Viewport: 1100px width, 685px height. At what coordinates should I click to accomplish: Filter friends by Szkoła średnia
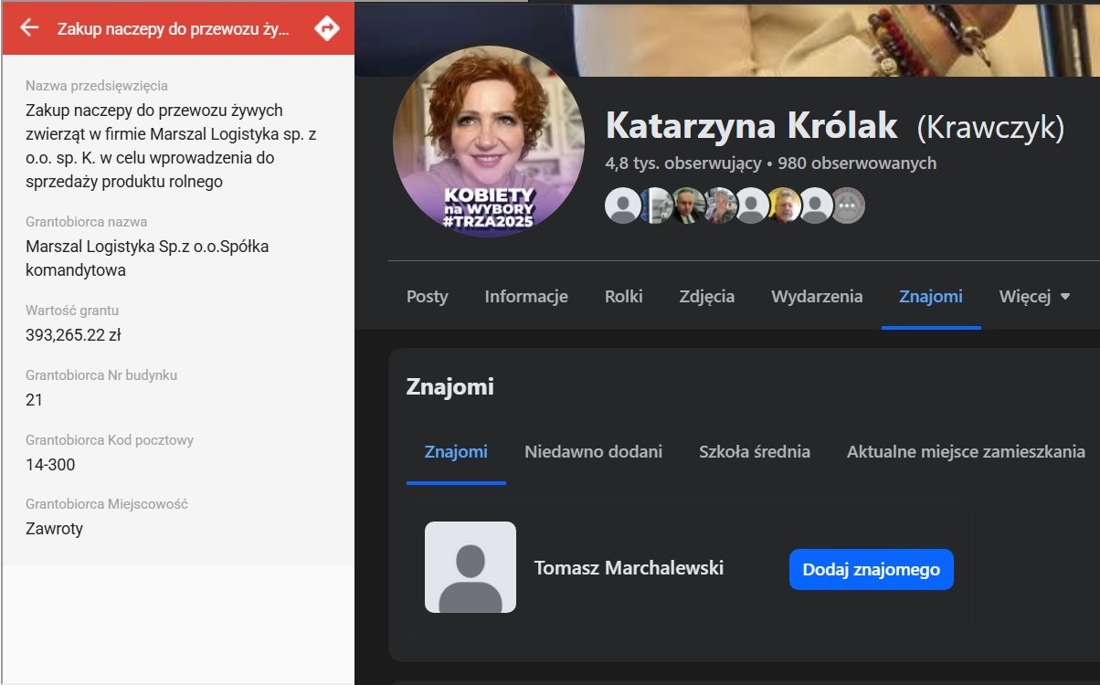(x=754, y=452)
